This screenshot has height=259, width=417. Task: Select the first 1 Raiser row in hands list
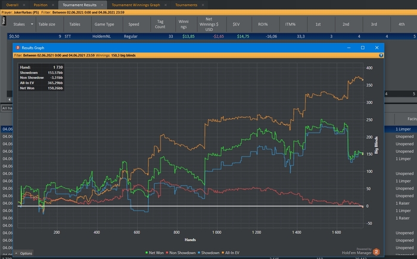point(402,203)
